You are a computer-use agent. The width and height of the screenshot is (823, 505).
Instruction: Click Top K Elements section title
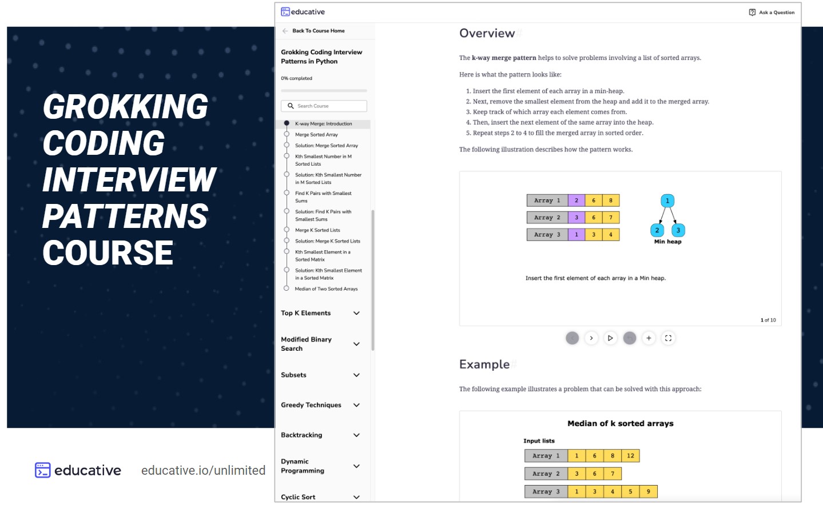[x=306, y=313]
